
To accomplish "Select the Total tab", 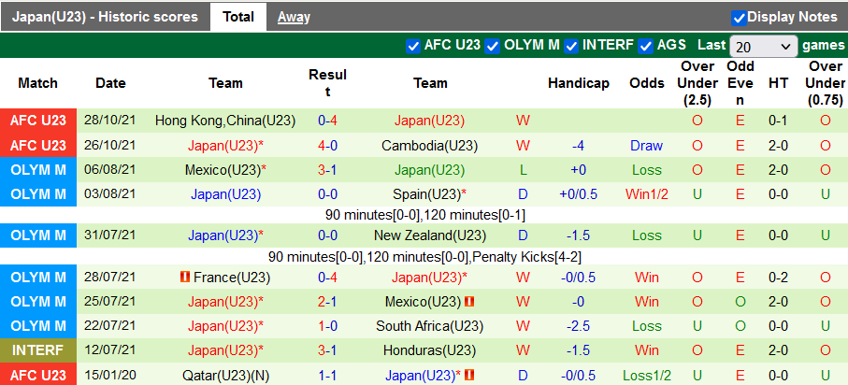I will pyautogui.click(x=238, y=17).
